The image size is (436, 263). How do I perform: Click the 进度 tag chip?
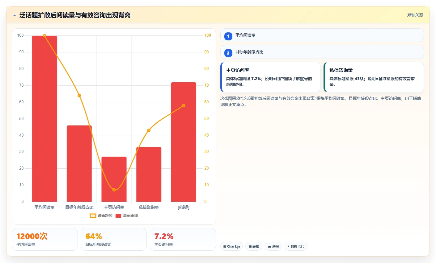click(x=273, y=246)
